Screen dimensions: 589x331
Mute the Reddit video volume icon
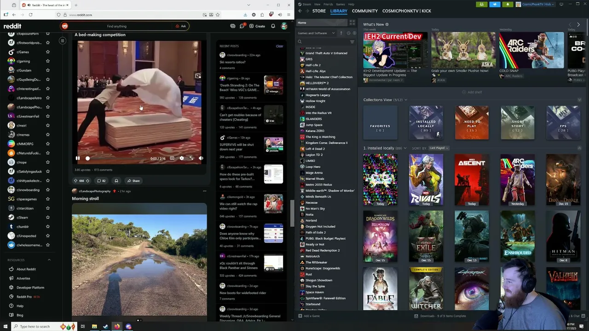click(x=201, y=158)
